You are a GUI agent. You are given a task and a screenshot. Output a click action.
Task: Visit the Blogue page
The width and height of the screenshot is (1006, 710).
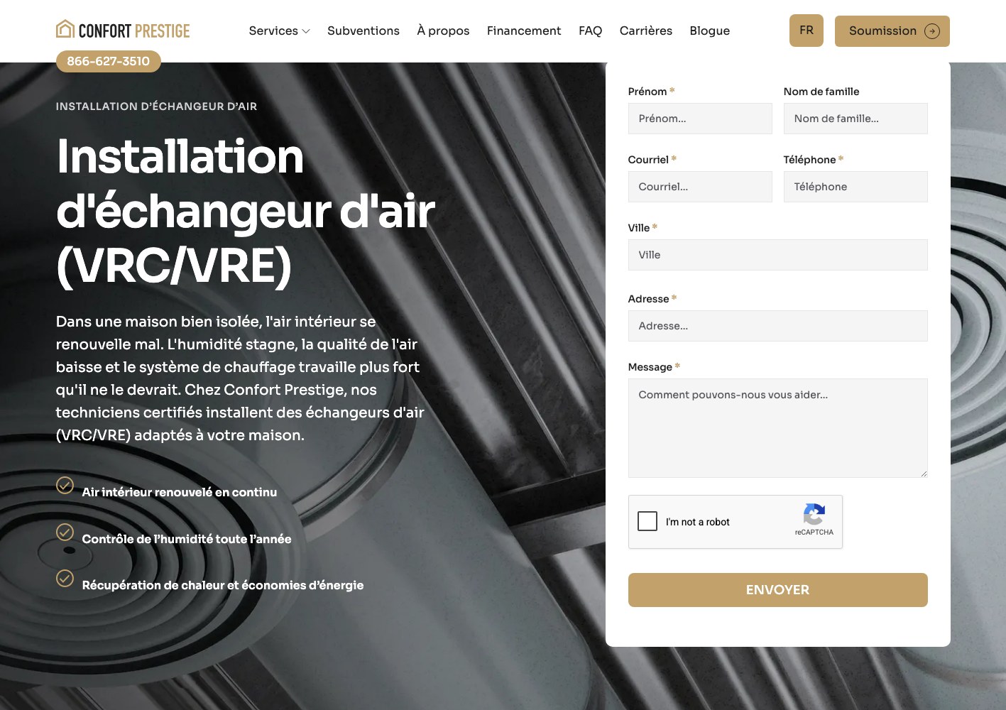pyautogui.click(x=710, y=31)
